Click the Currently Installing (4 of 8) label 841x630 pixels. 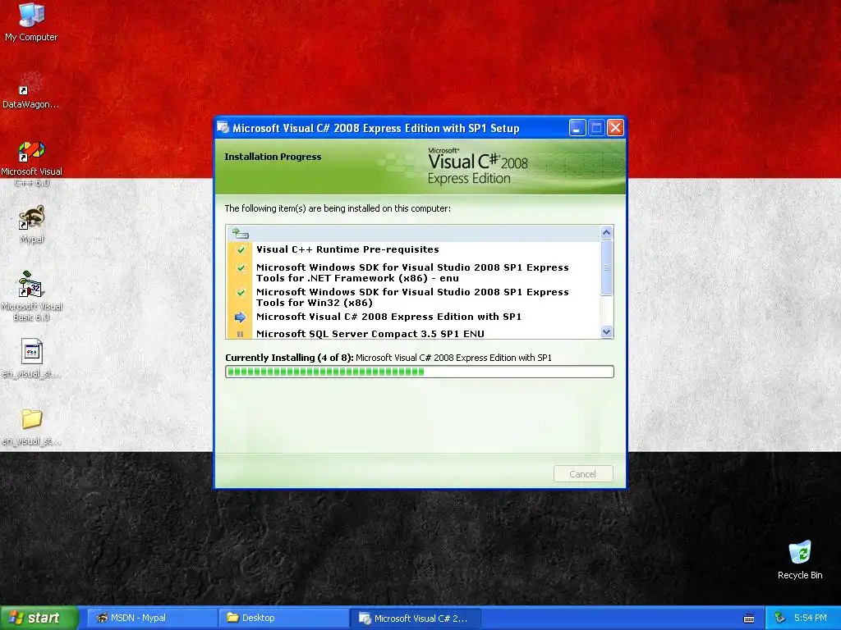(289, 358)
